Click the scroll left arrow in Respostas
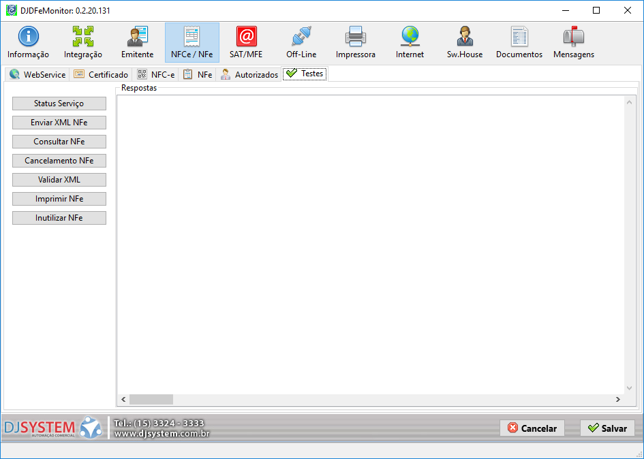The height and width of the screenshot is (459, 644). click(123, 399)
